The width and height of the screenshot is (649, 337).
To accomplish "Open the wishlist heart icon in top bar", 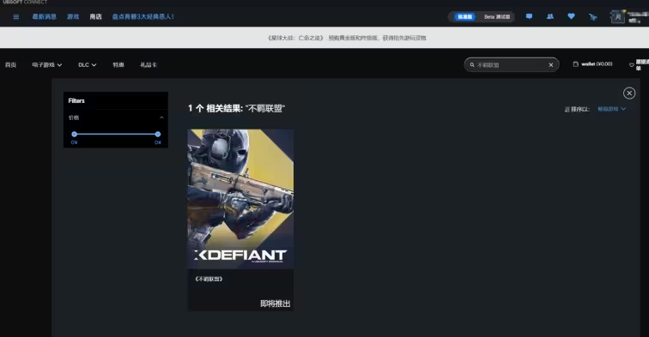I will (571, 16).
